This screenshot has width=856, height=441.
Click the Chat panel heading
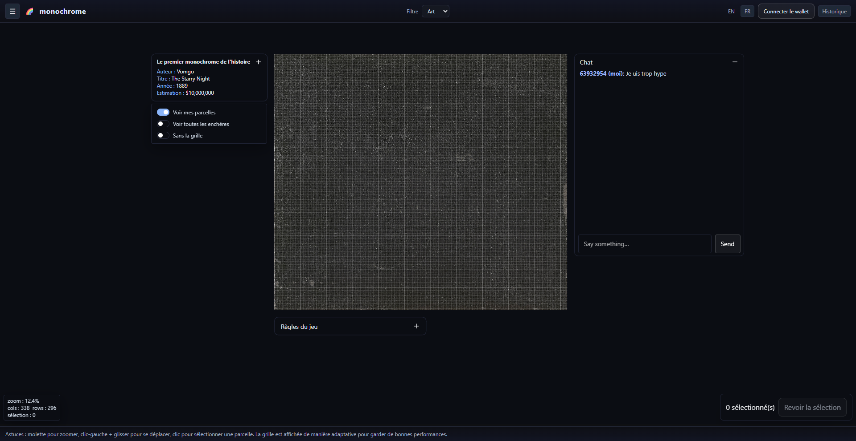point(586,62)
